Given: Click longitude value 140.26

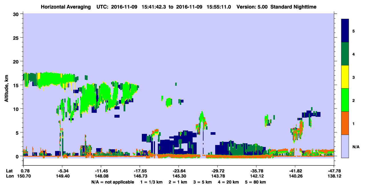Looking at the screenshot, I should (295, 176).
